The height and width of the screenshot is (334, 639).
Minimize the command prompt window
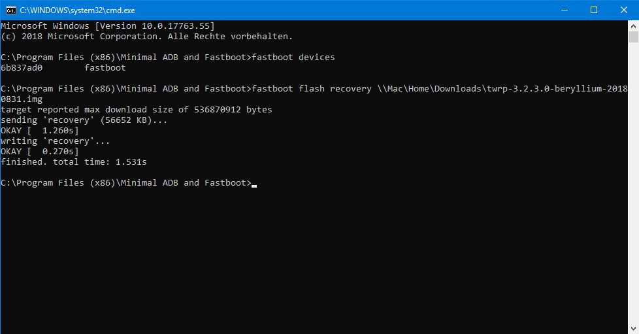[x=565, y=10]
